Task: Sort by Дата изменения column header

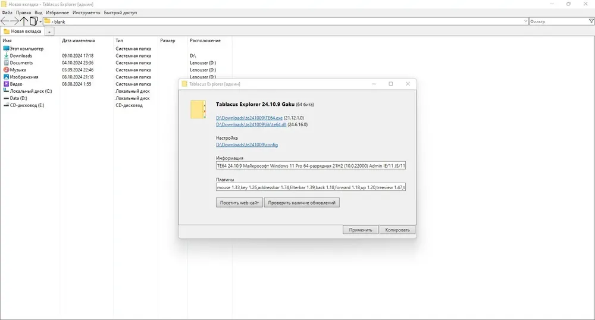Action: (x=78, y=40)
